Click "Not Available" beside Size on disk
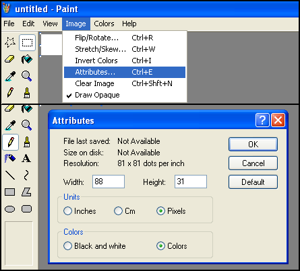 coord(139,153)
